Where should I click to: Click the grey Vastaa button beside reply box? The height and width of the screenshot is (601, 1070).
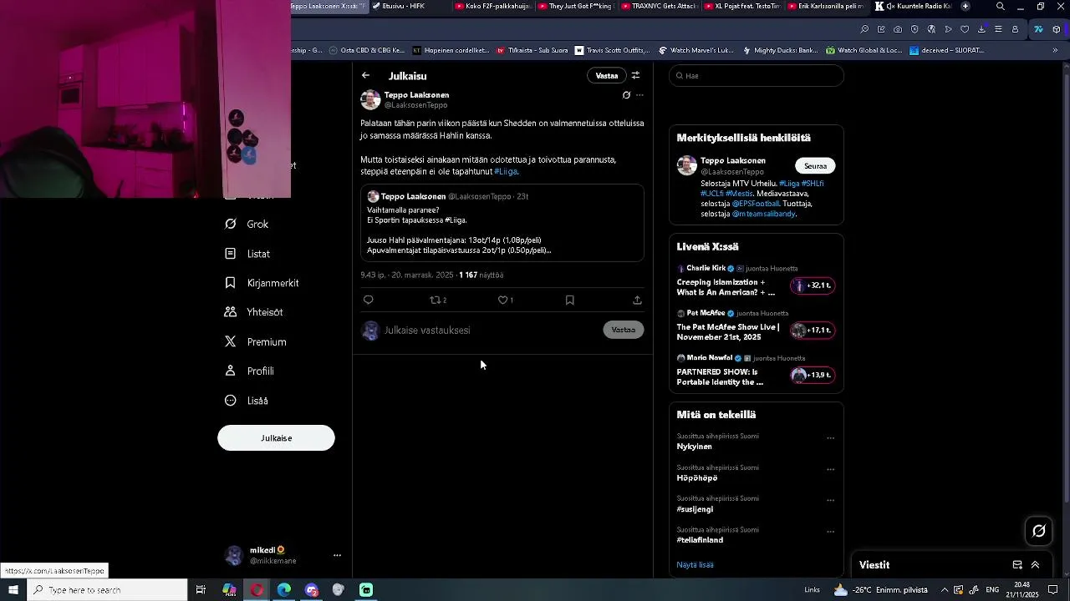click(624, 330)
